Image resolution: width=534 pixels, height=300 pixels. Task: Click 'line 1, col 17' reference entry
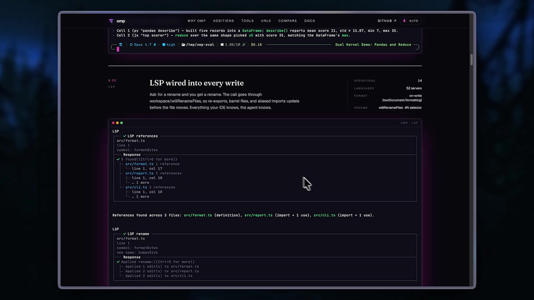[147, 169]
